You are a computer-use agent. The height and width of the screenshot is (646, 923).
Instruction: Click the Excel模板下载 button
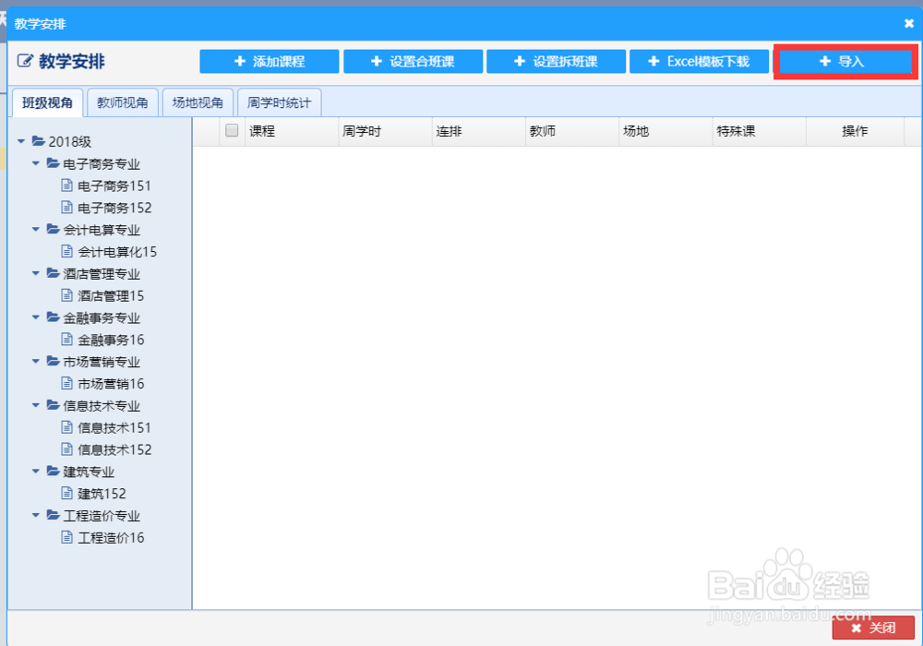pos(699,62)
